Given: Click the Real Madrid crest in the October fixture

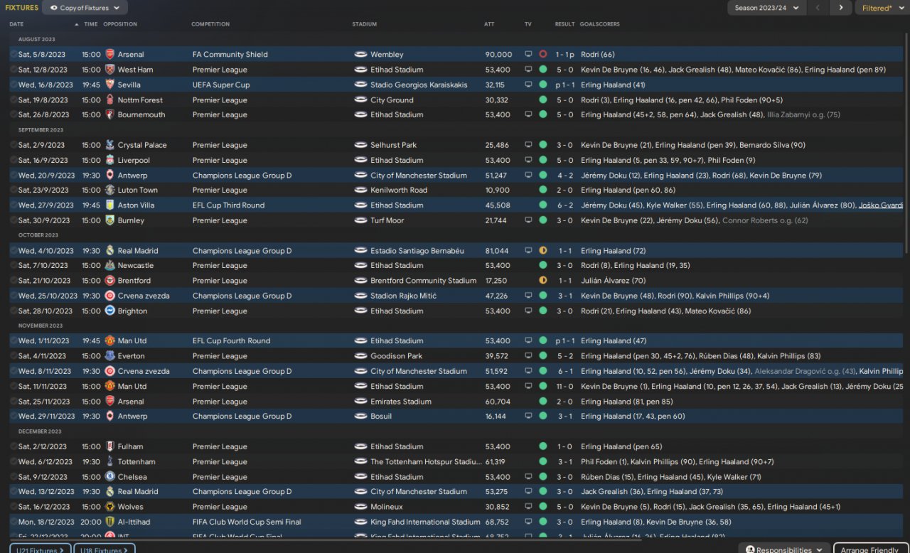Looking at the screenshot, I should click(109, 251).
